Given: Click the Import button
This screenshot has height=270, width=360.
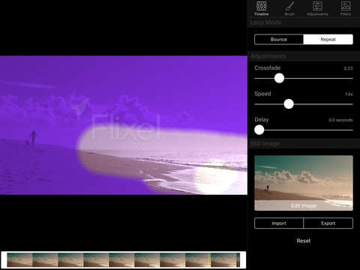Looking at the screenshot, I should point(279,223).
